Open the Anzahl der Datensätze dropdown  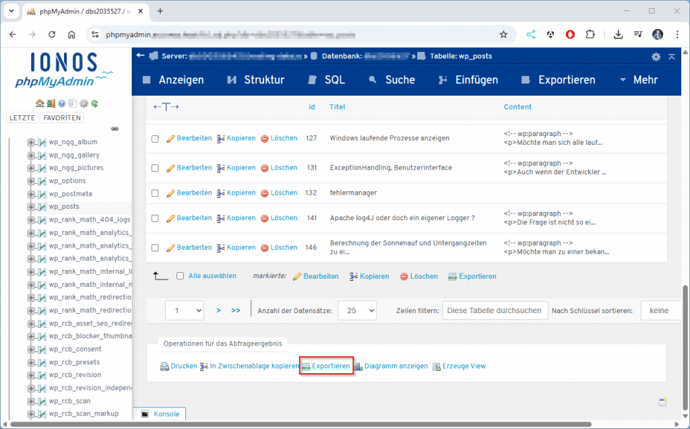click(357, 310)
